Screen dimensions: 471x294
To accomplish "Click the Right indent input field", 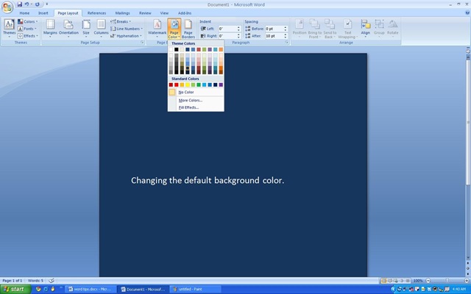I will [227, 36].
